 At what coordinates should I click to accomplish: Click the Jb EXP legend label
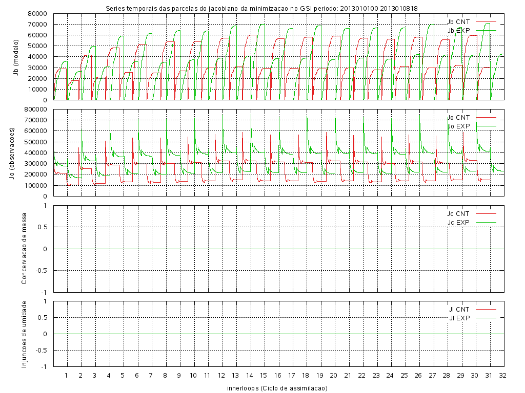(x=458, y=31)
